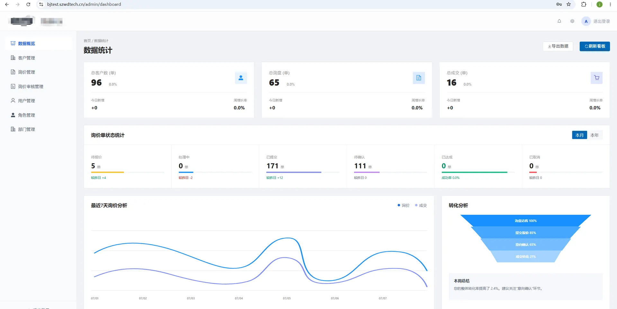The height and width of the screenshot is (309, 617).
Task: Click the 提交报价 85% funnel segment
Action: [x=526, y=233]
